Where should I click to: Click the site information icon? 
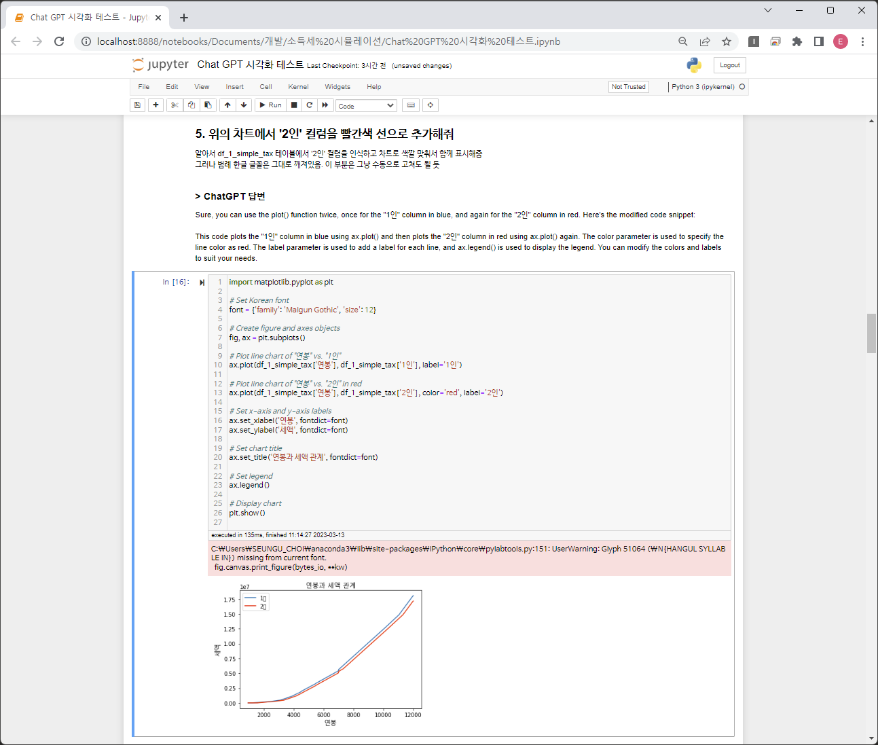pyautogui.click(x=86, y=41)
